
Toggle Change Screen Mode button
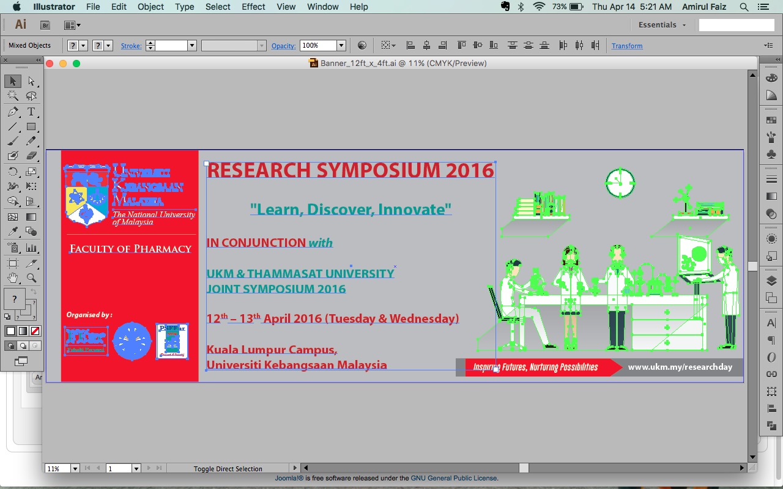point(21,361)
